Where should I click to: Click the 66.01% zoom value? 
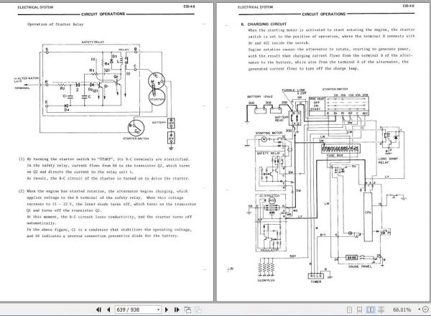click(402, 310)
